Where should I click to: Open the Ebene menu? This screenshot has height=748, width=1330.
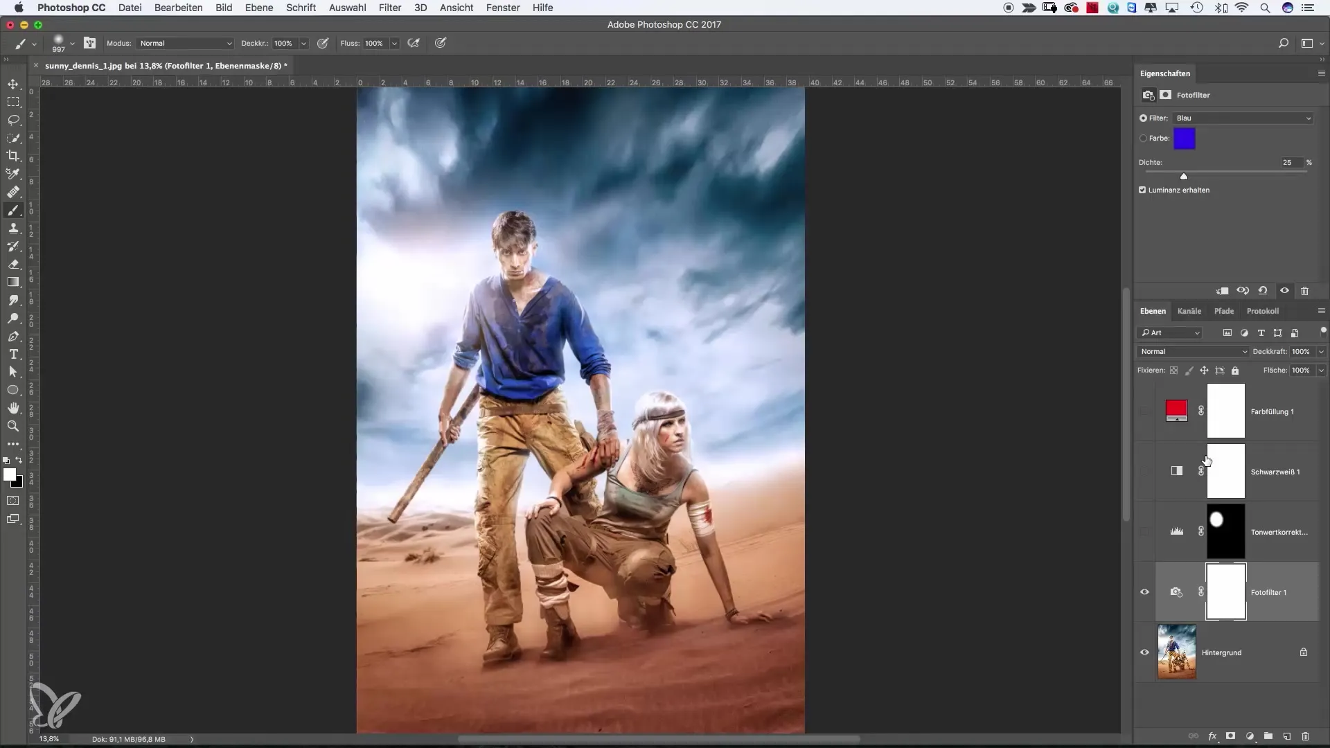click(258, 8)
